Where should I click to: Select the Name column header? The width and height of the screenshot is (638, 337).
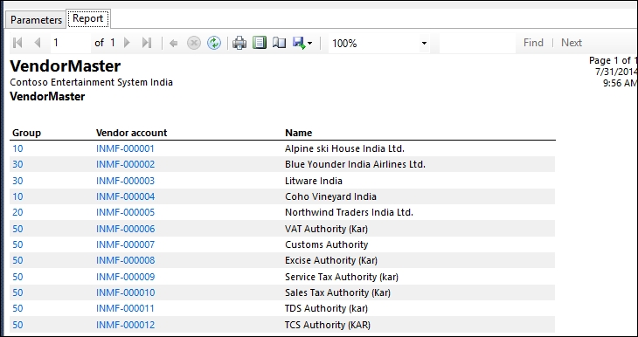pos(299,133)
